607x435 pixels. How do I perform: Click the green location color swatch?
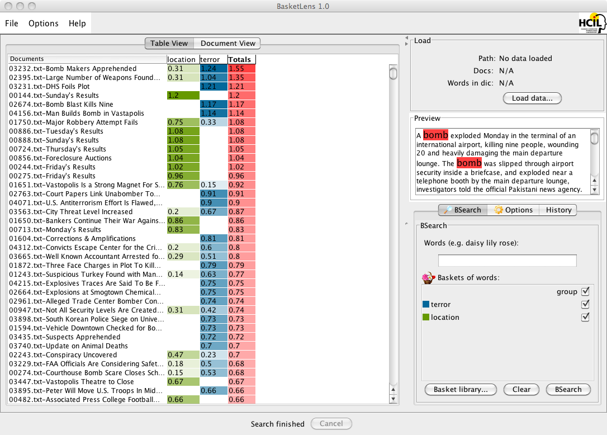(x=426, y=317)
